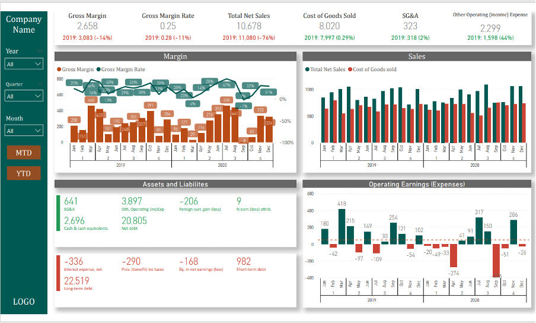Click the Gross Margin orange legend marker
Image resolution: width=536 pixels, height=323 pixels.
click(59, 69)
